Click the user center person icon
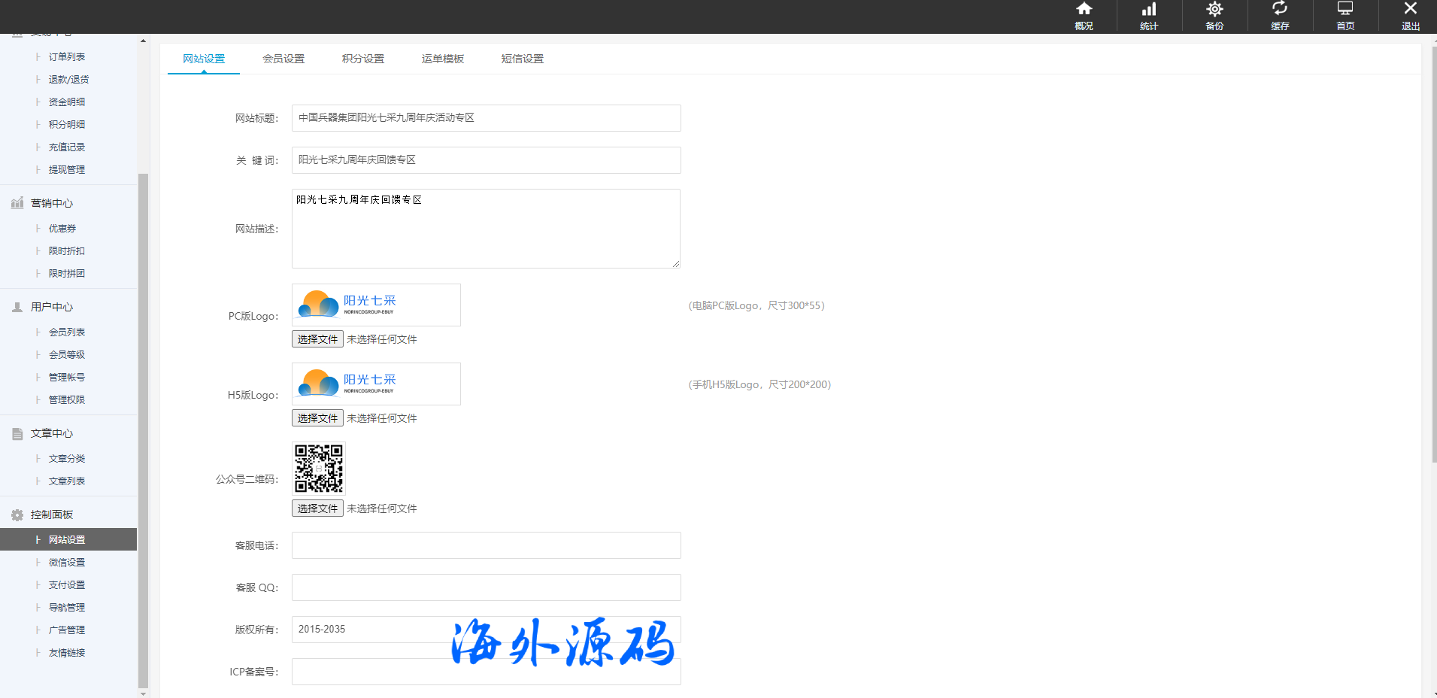1437x698 pixels. click(x=17, y=307)
